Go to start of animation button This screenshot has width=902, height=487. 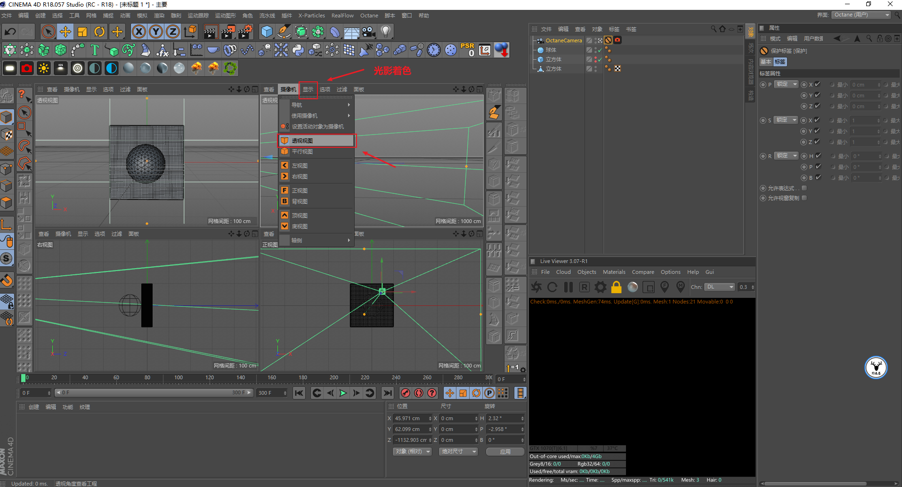299,393
